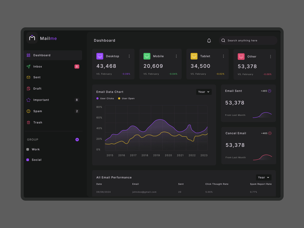304x228 pixels.
Task: Click the Inbox paper plane icon
Action: 28,67
